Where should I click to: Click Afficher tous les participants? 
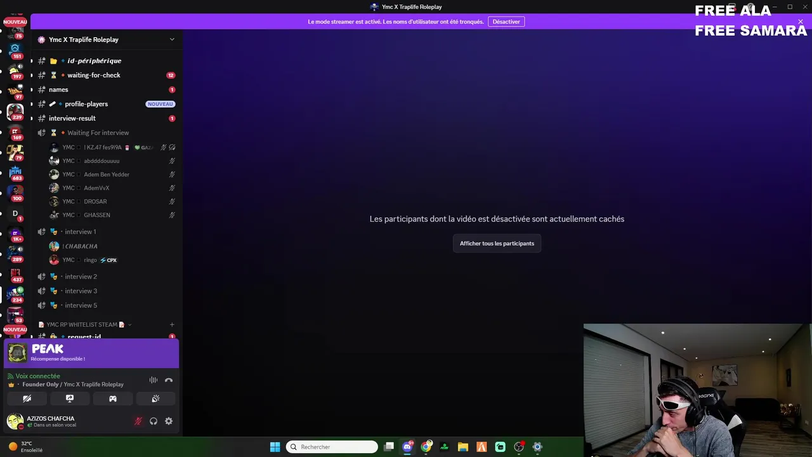497,244
